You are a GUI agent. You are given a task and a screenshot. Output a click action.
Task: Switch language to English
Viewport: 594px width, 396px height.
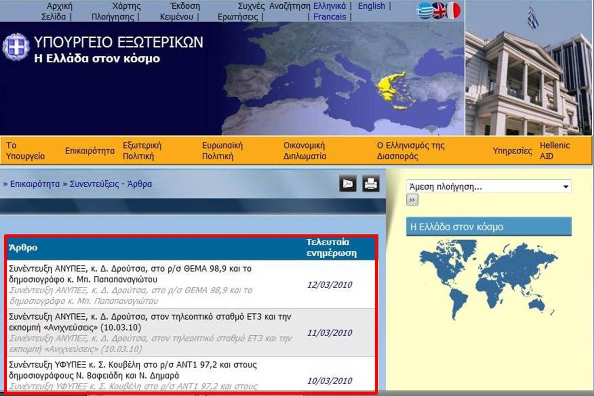coord(371,6)
